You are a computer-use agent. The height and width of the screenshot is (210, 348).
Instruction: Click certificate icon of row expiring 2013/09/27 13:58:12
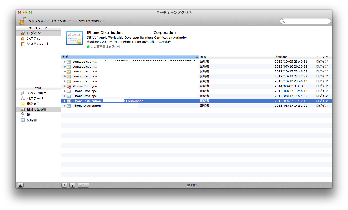tap(69, 91)
